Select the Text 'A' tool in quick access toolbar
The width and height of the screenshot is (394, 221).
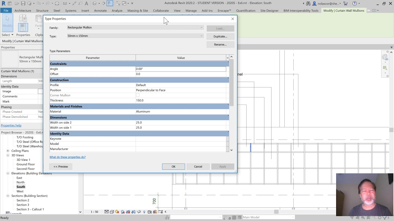pos(86,3)
